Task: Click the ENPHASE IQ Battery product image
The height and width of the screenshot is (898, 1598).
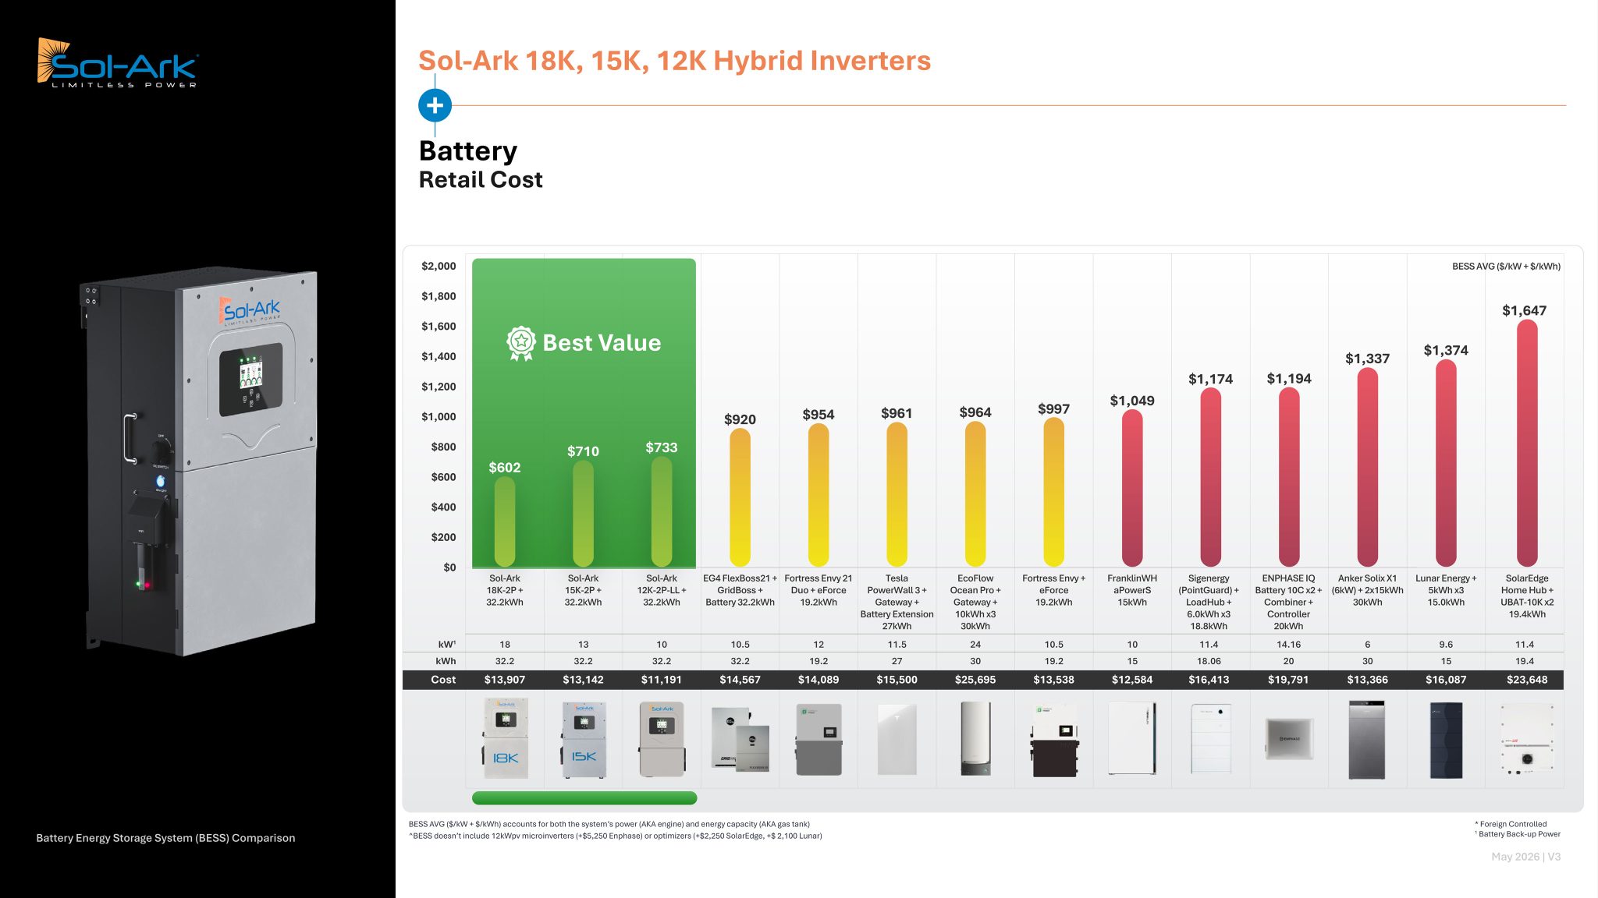Action: [x=1289, y=738]
